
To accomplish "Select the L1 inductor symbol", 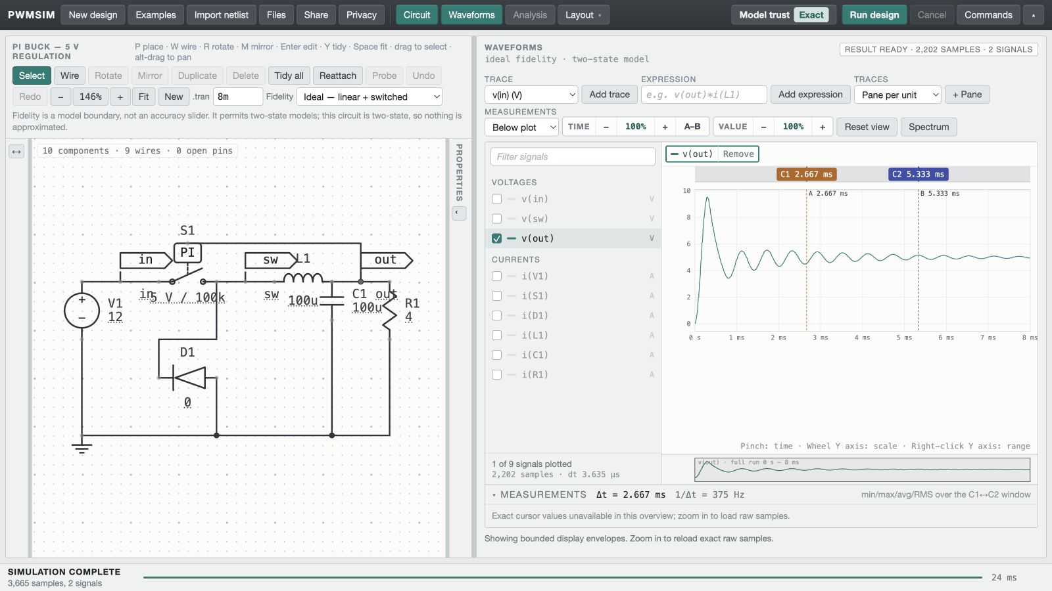I will click(303, 277).
